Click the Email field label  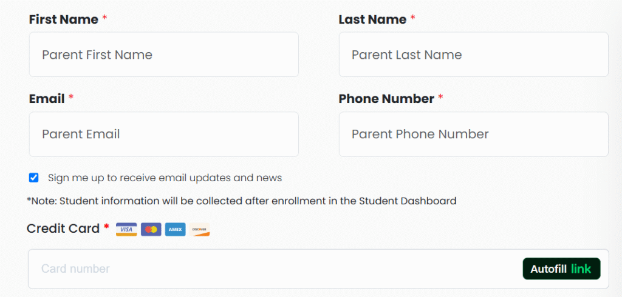(47, 99)
